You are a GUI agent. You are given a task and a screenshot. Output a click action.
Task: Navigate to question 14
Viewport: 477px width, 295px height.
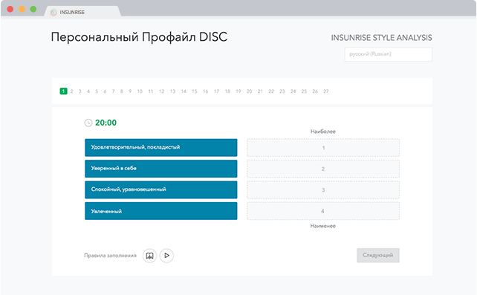(184, 91)
